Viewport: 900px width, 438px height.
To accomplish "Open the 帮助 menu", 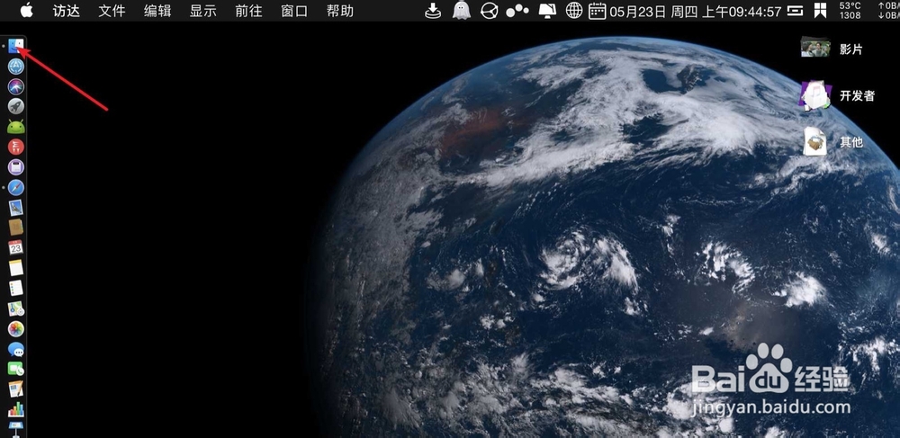I will pos(340,11).
